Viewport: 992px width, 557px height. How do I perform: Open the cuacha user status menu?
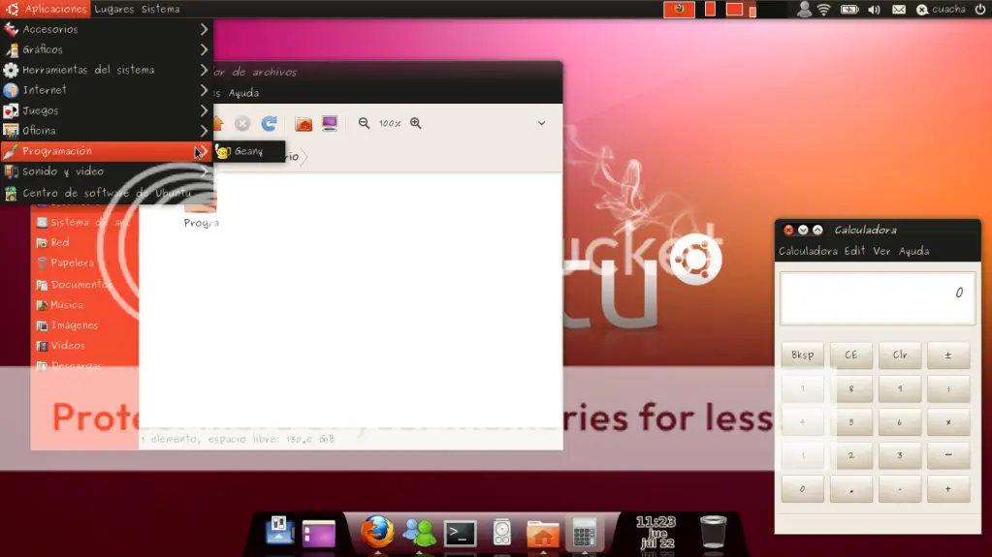click(941, 9)
